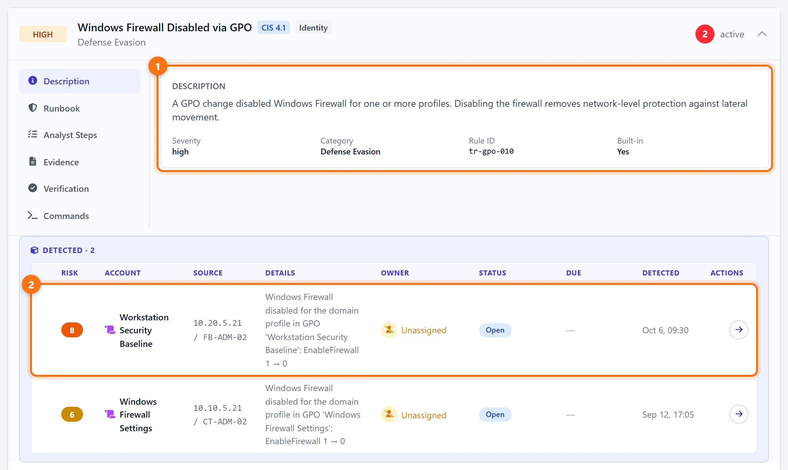Click Unassigned owner in Workstation Security Baseline row

coord(414,330)
